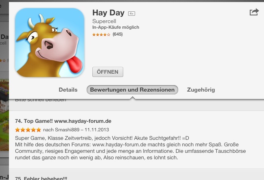Screen dimensions: 264x180
Task: Click the share arrow icon
Action: [254, 12]
